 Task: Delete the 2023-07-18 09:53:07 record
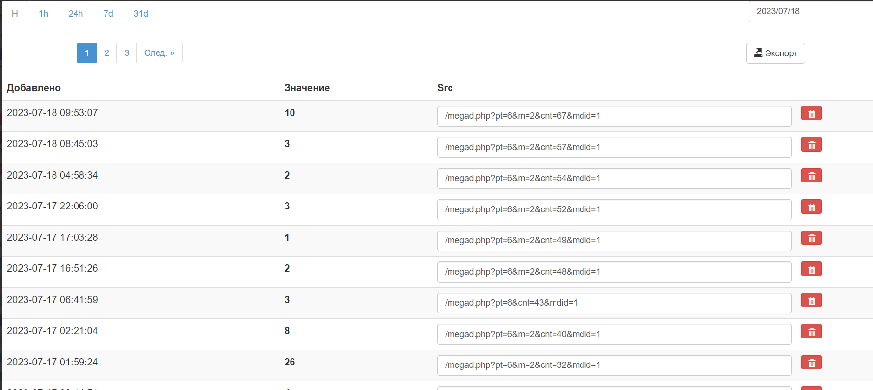[811, 113]
